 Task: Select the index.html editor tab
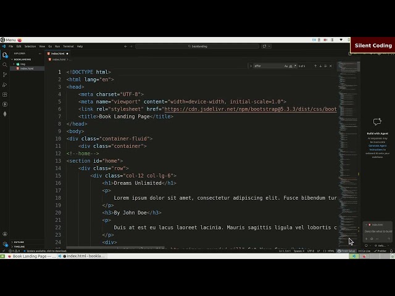click(57, 54)
